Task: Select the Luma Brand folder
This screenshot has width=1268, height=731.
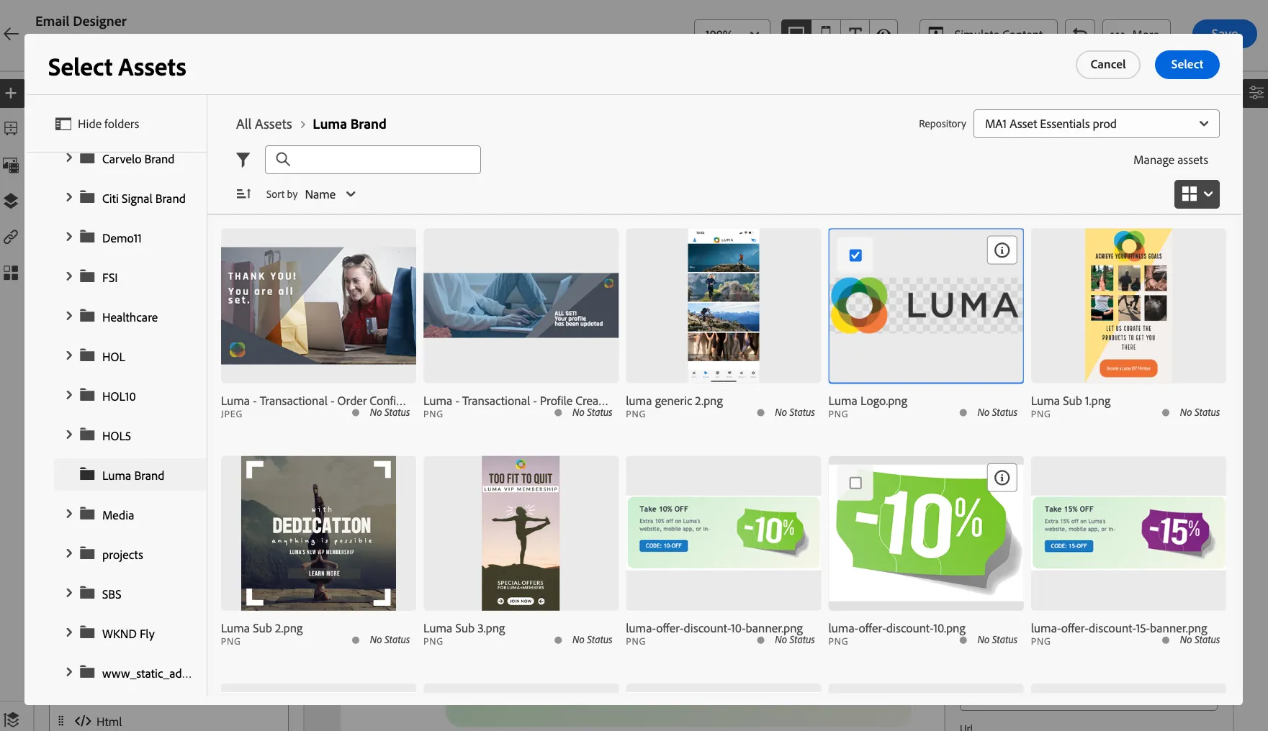Action: [x=130, y=475]
